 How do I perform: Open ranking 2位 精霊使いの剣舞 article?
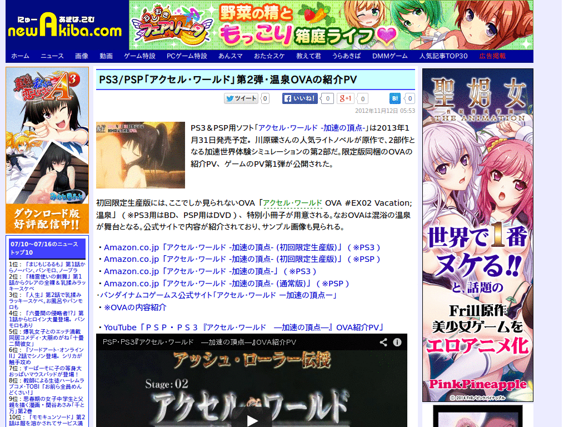pos(47,282)
